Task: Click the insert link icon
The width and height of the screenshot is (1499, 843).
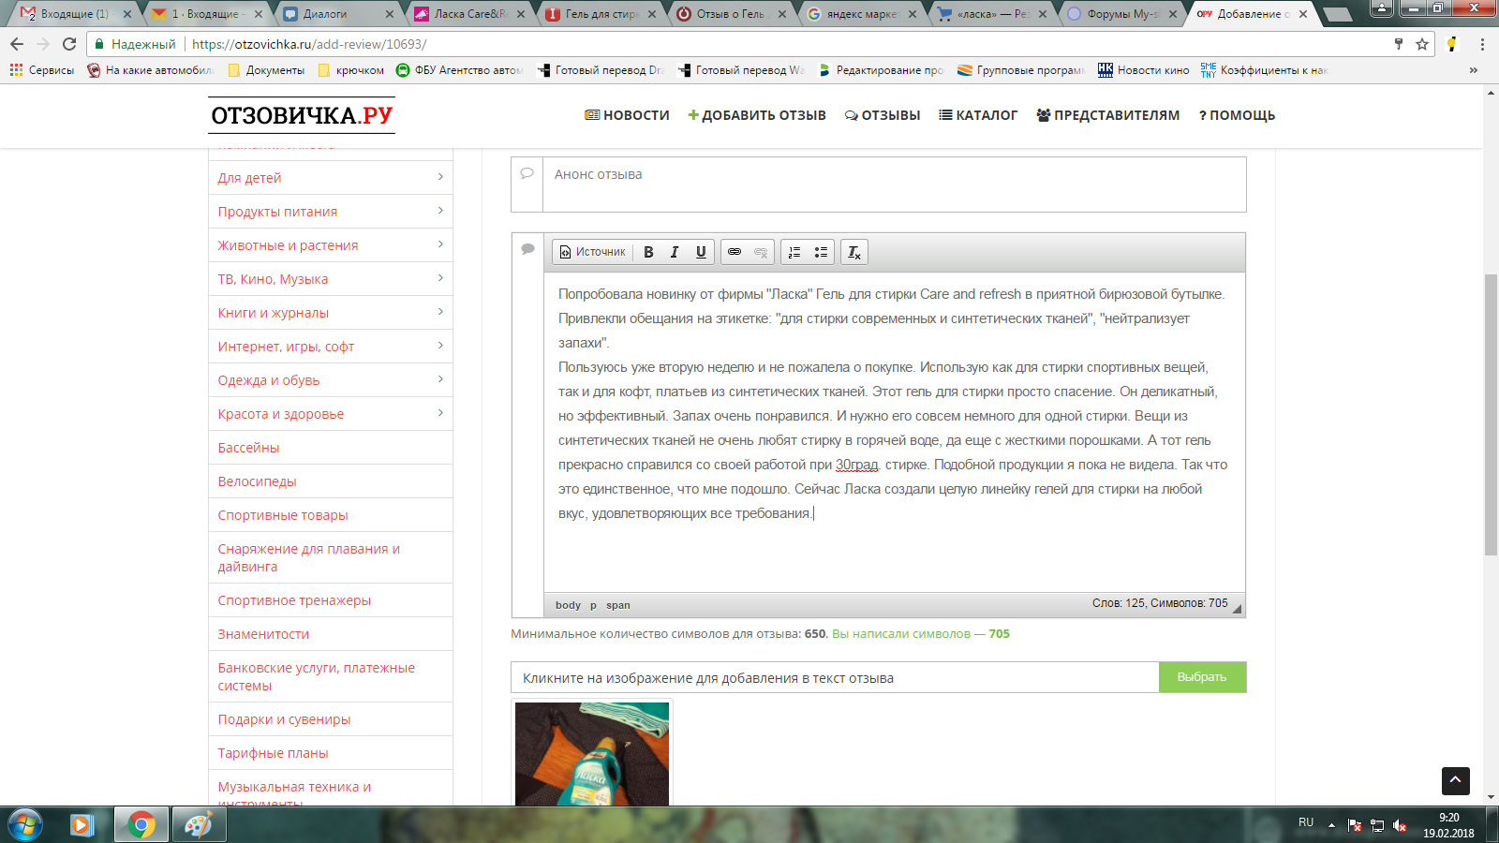Action: (735, 252)
